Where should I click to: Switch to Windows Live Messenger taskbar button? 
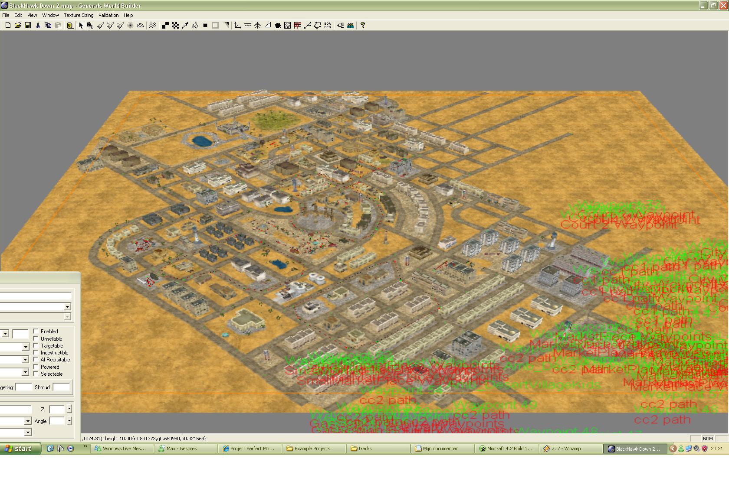point(122,449)
